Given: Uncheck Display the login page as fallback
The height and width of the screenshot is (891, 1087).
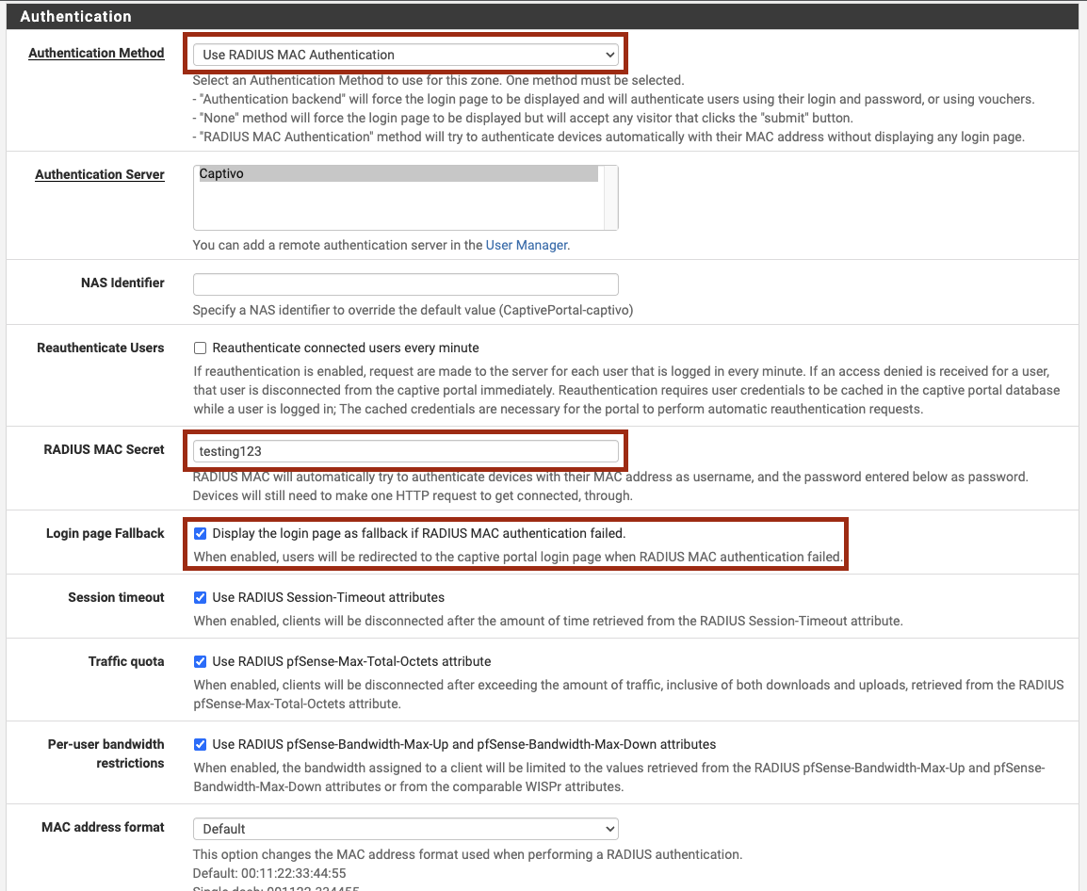Looking at the screenshot, I should (x=201, y=533).
